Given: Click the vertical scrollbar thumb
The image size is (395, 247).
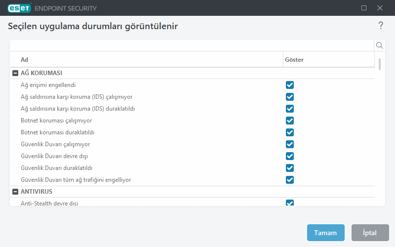Looking at the screenshot, I should pos(380,64).
